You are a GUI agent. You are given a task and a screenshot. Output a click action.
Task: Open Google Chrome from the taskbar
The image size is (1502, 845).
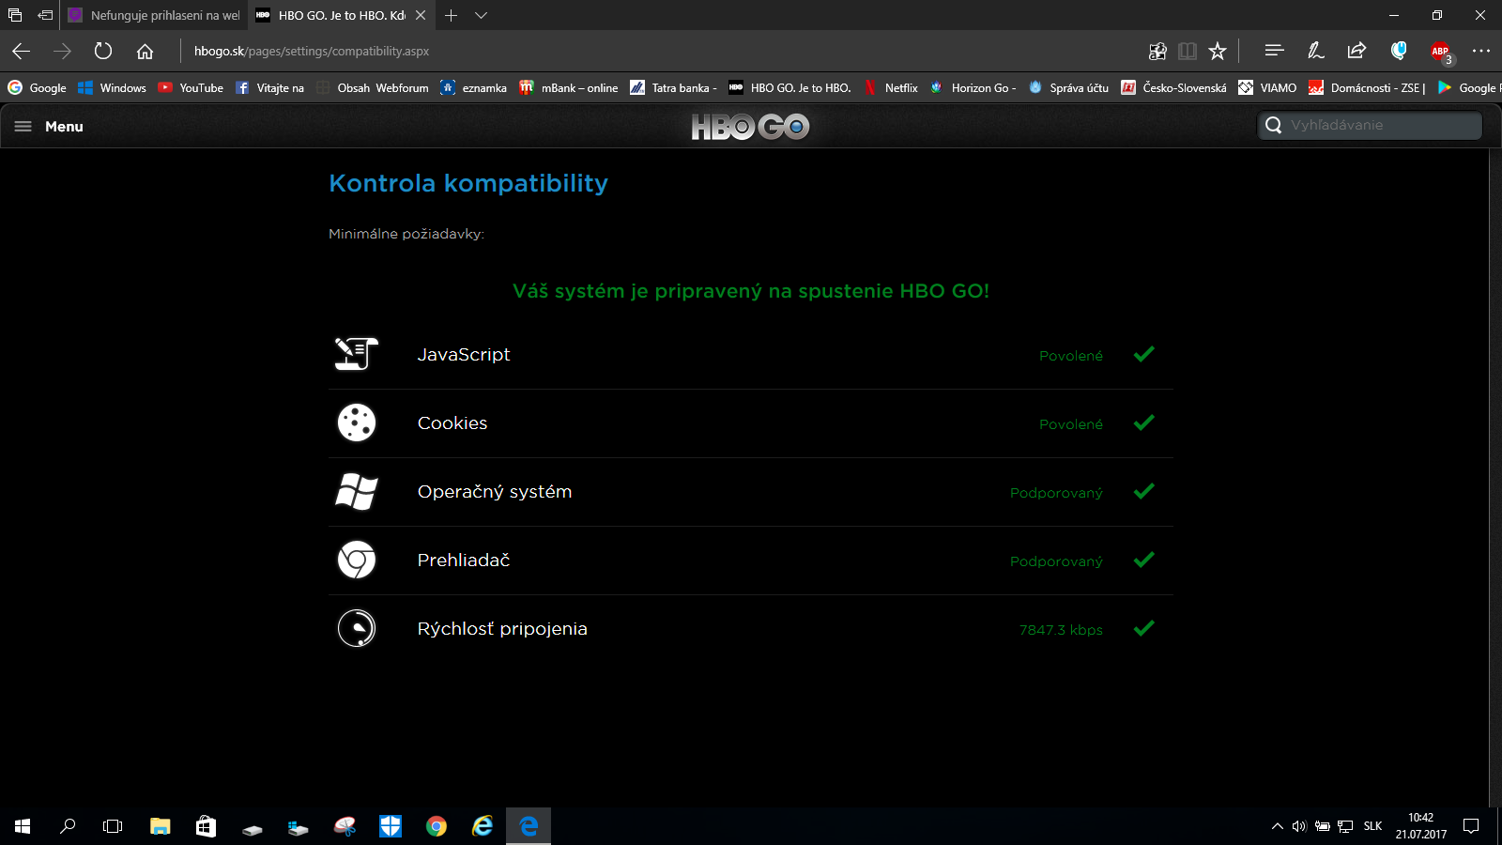tap(437, 826)
